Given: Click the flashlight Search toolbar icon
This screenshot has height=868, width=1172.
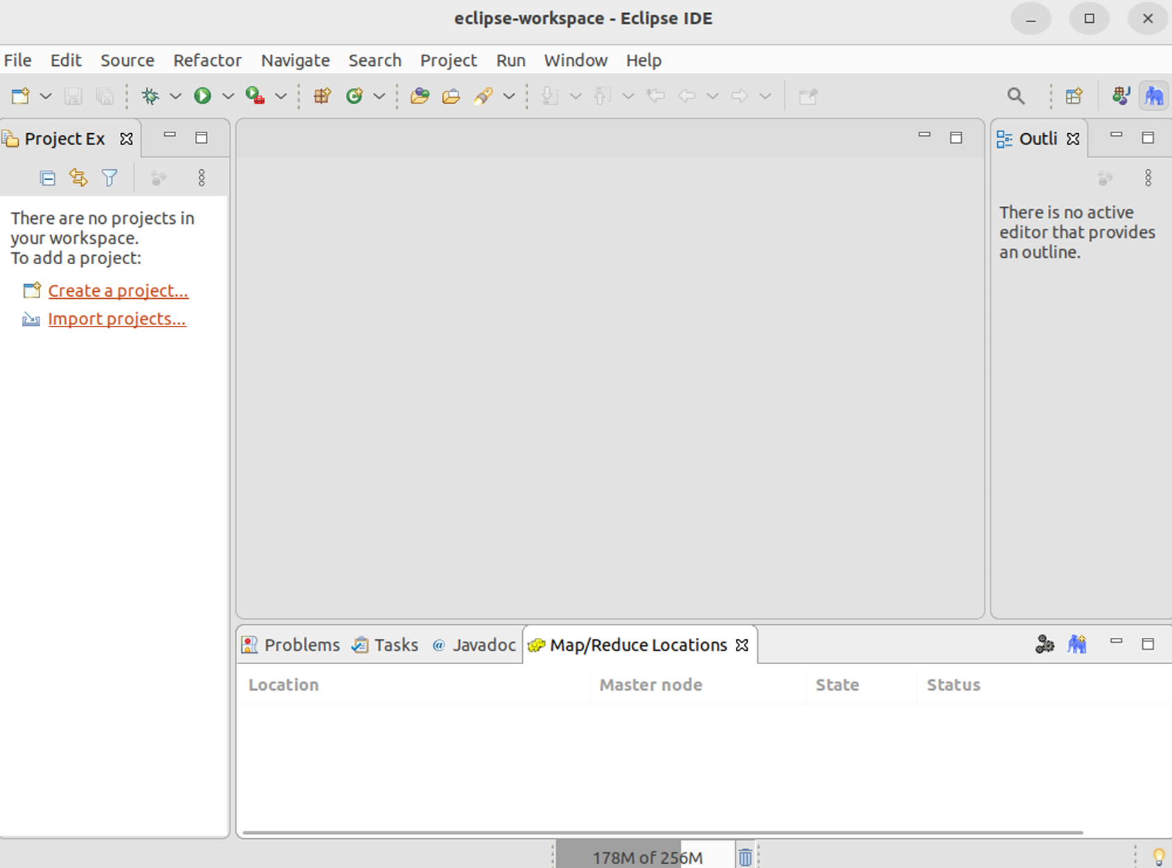Looking at the screenshot, I should pos(483,96).
